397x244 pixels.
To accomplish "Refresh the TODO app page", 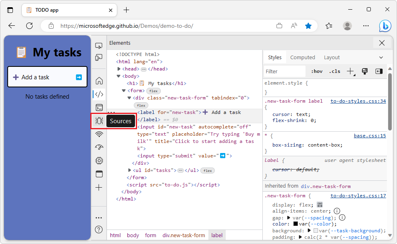I will pos(29,26).
